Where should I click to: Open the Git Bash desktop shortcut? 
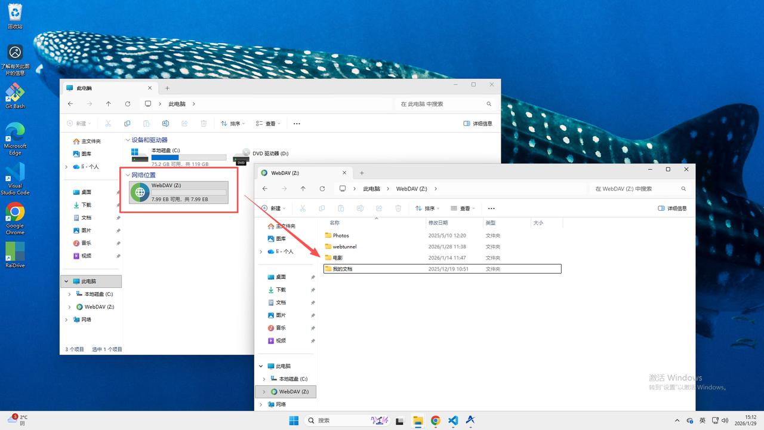[x=15, y=96]
